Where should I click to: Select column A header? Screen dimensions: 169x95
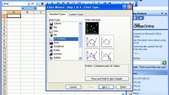click(14, 12)
